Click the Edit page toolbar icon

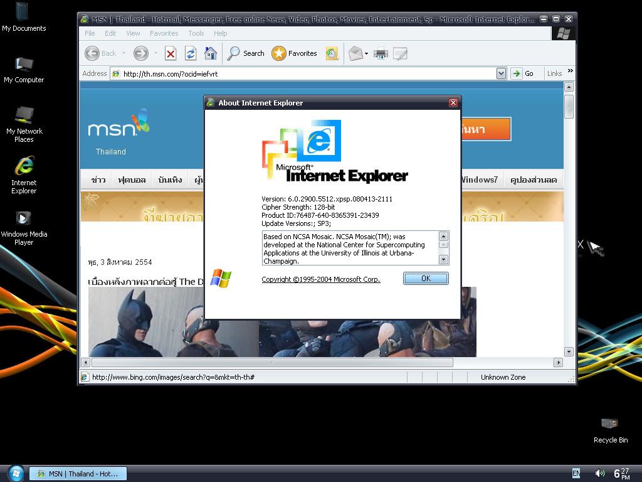point(400,53)
